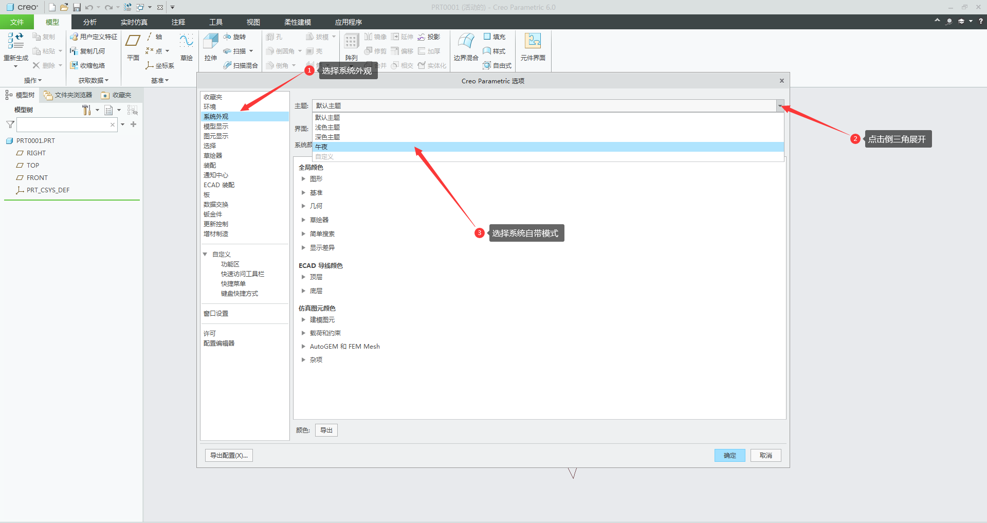Image resolution: width=987 pixels, height=523 pixels.
Task: Select 系统外观 in options category list
Action: coord(245,117)
